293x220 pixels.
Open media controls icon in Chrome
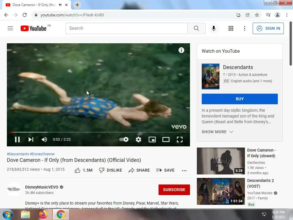click(x=268, y=15)
